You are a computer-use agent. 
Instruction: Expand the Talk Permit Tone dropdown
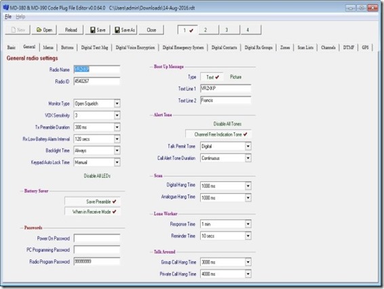tap(248, 147)
